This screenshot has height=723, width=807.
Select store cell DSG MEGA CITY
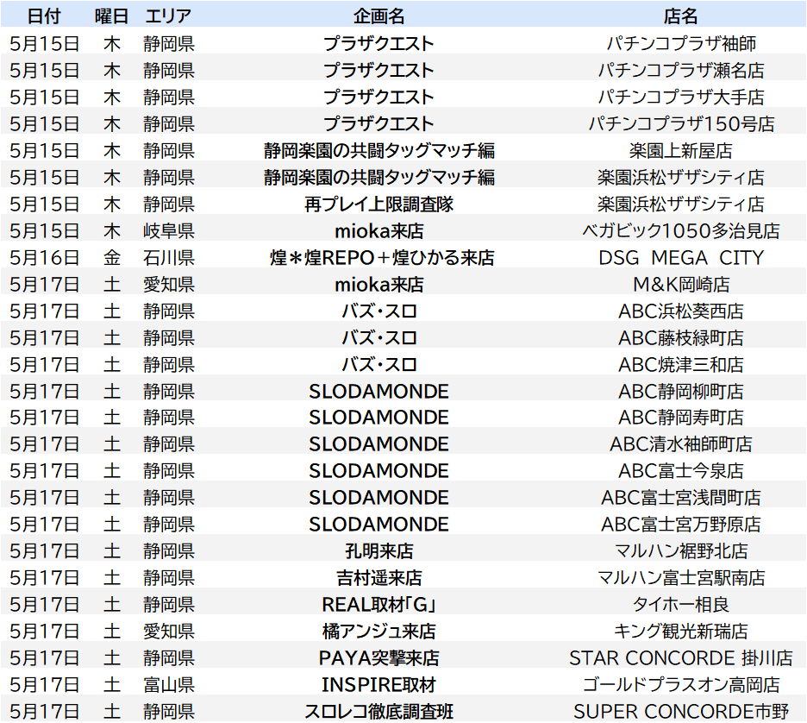(x=681, y=257)
